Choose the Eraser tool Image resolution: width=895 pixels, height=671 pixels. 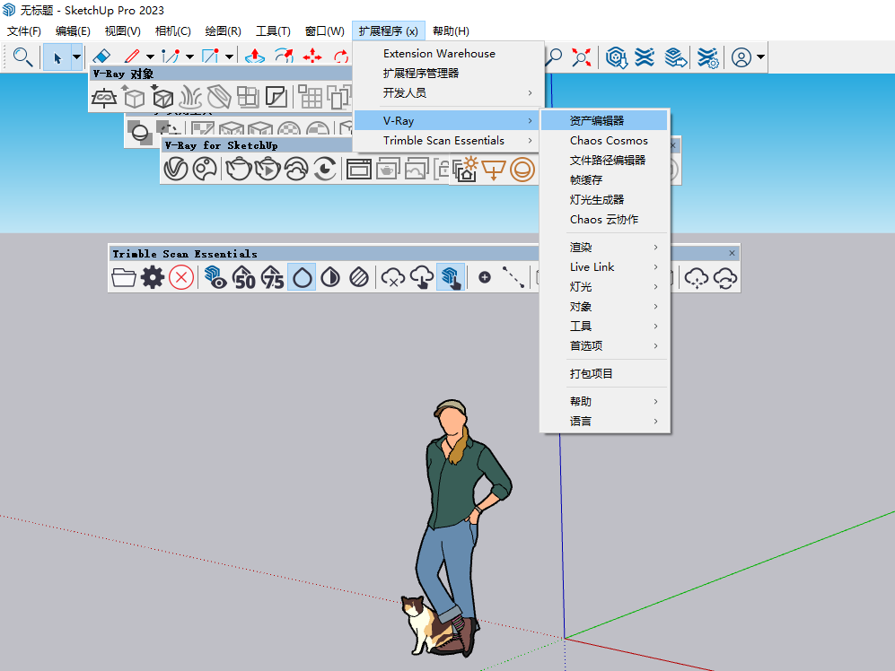pyautogui.click(x=101, y=57)
